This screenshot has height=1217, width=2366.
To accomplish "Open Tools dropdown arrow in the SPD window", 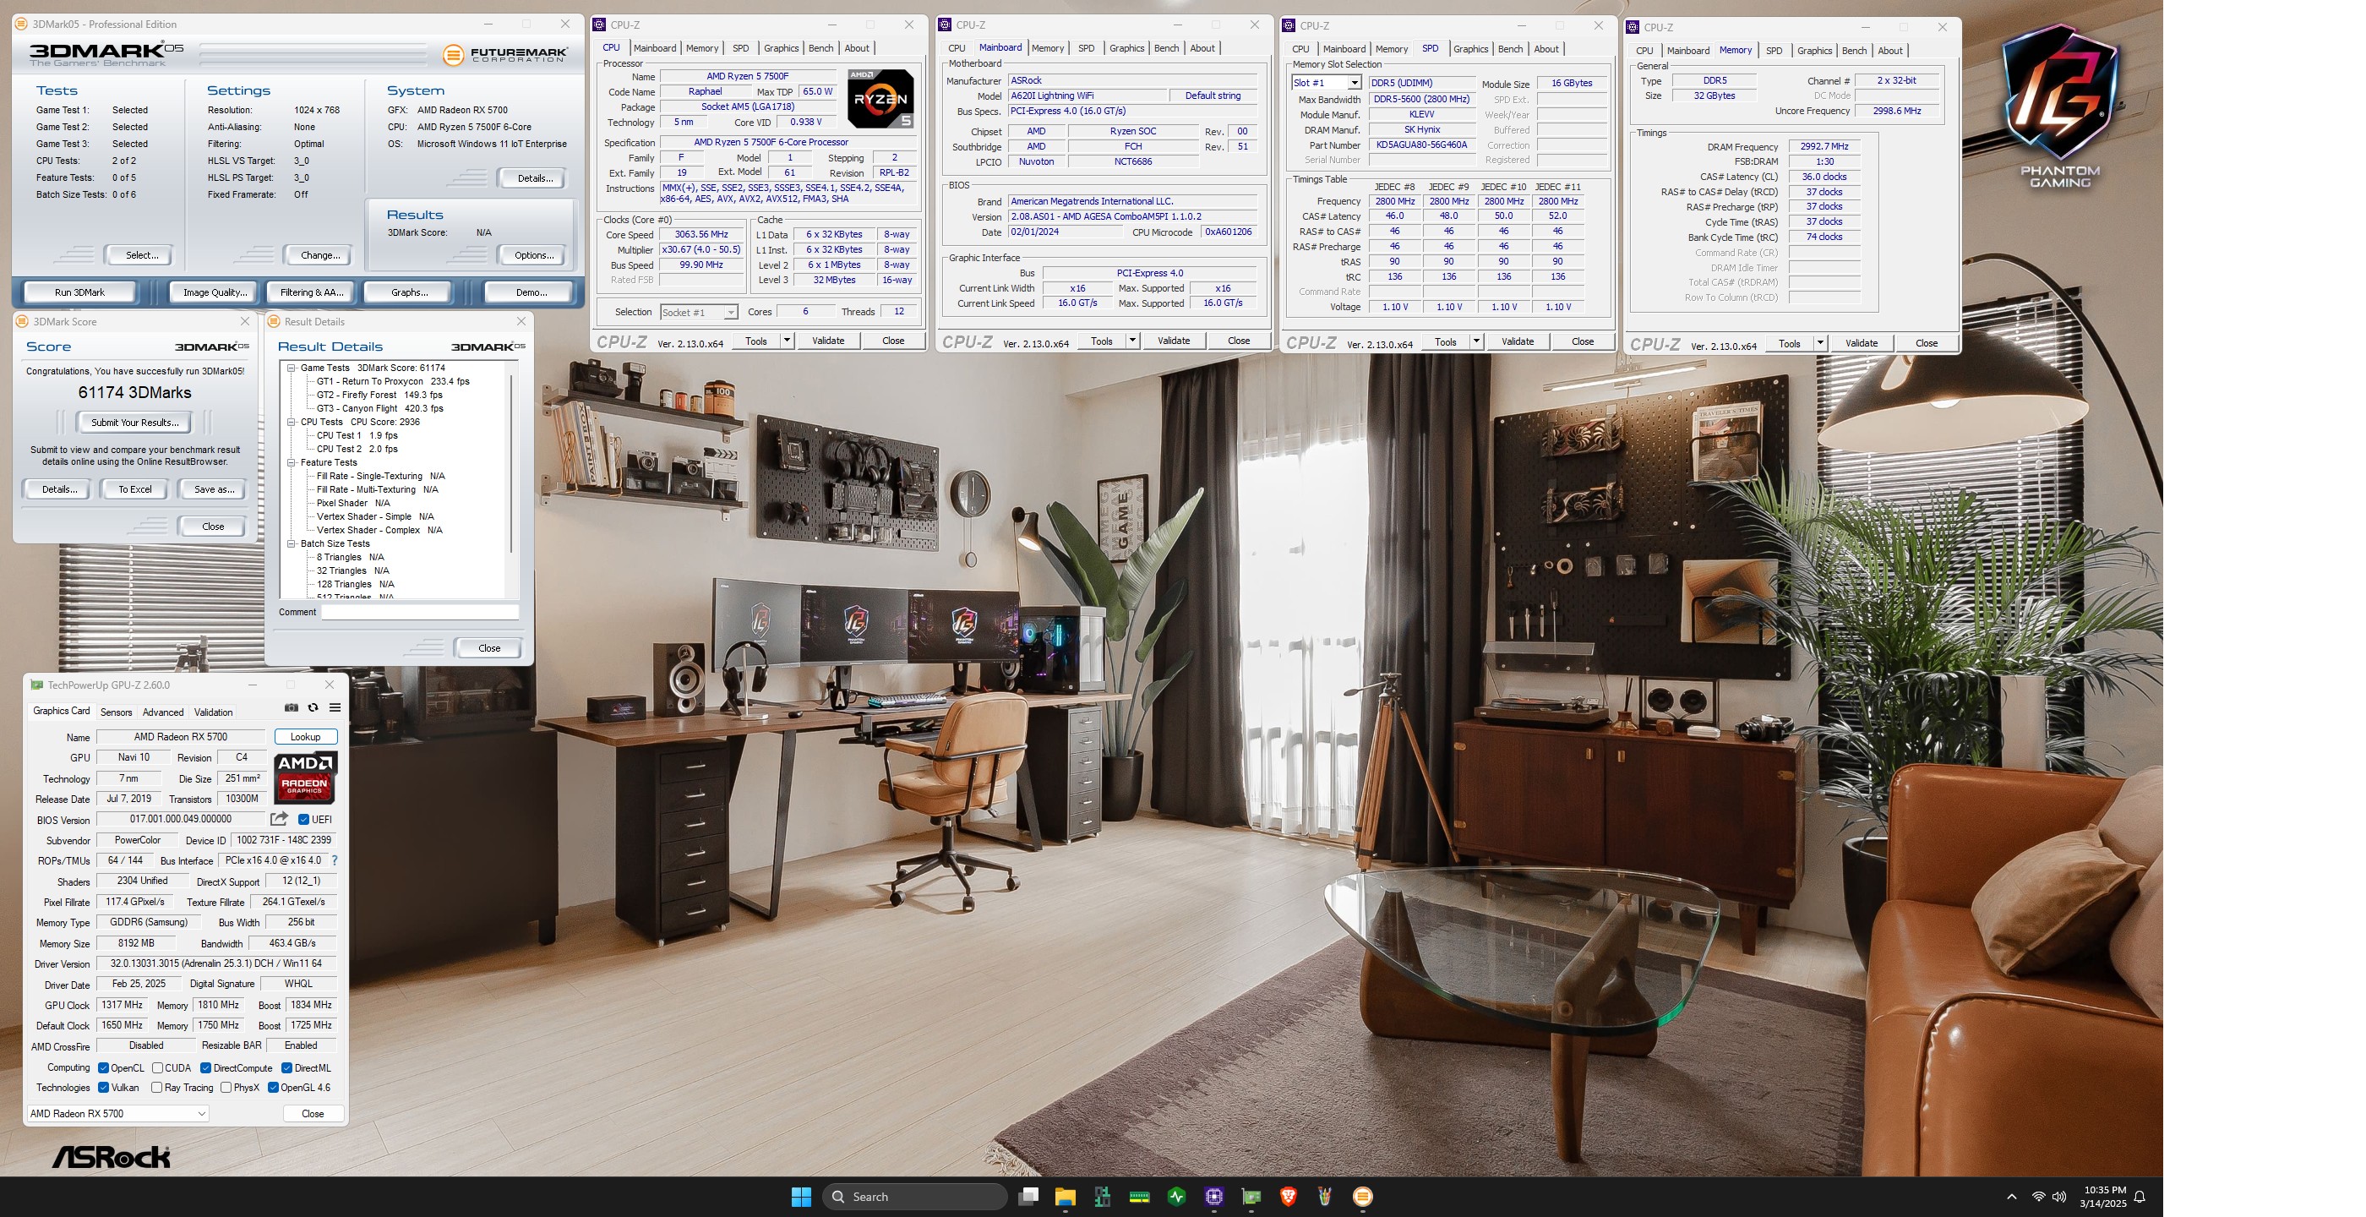I will point(1476,341).
